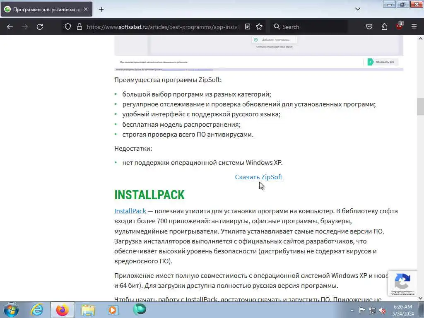Screen dimensions: 424x318
Task: Select the Программы для установки tab
Action: point(46,9)
